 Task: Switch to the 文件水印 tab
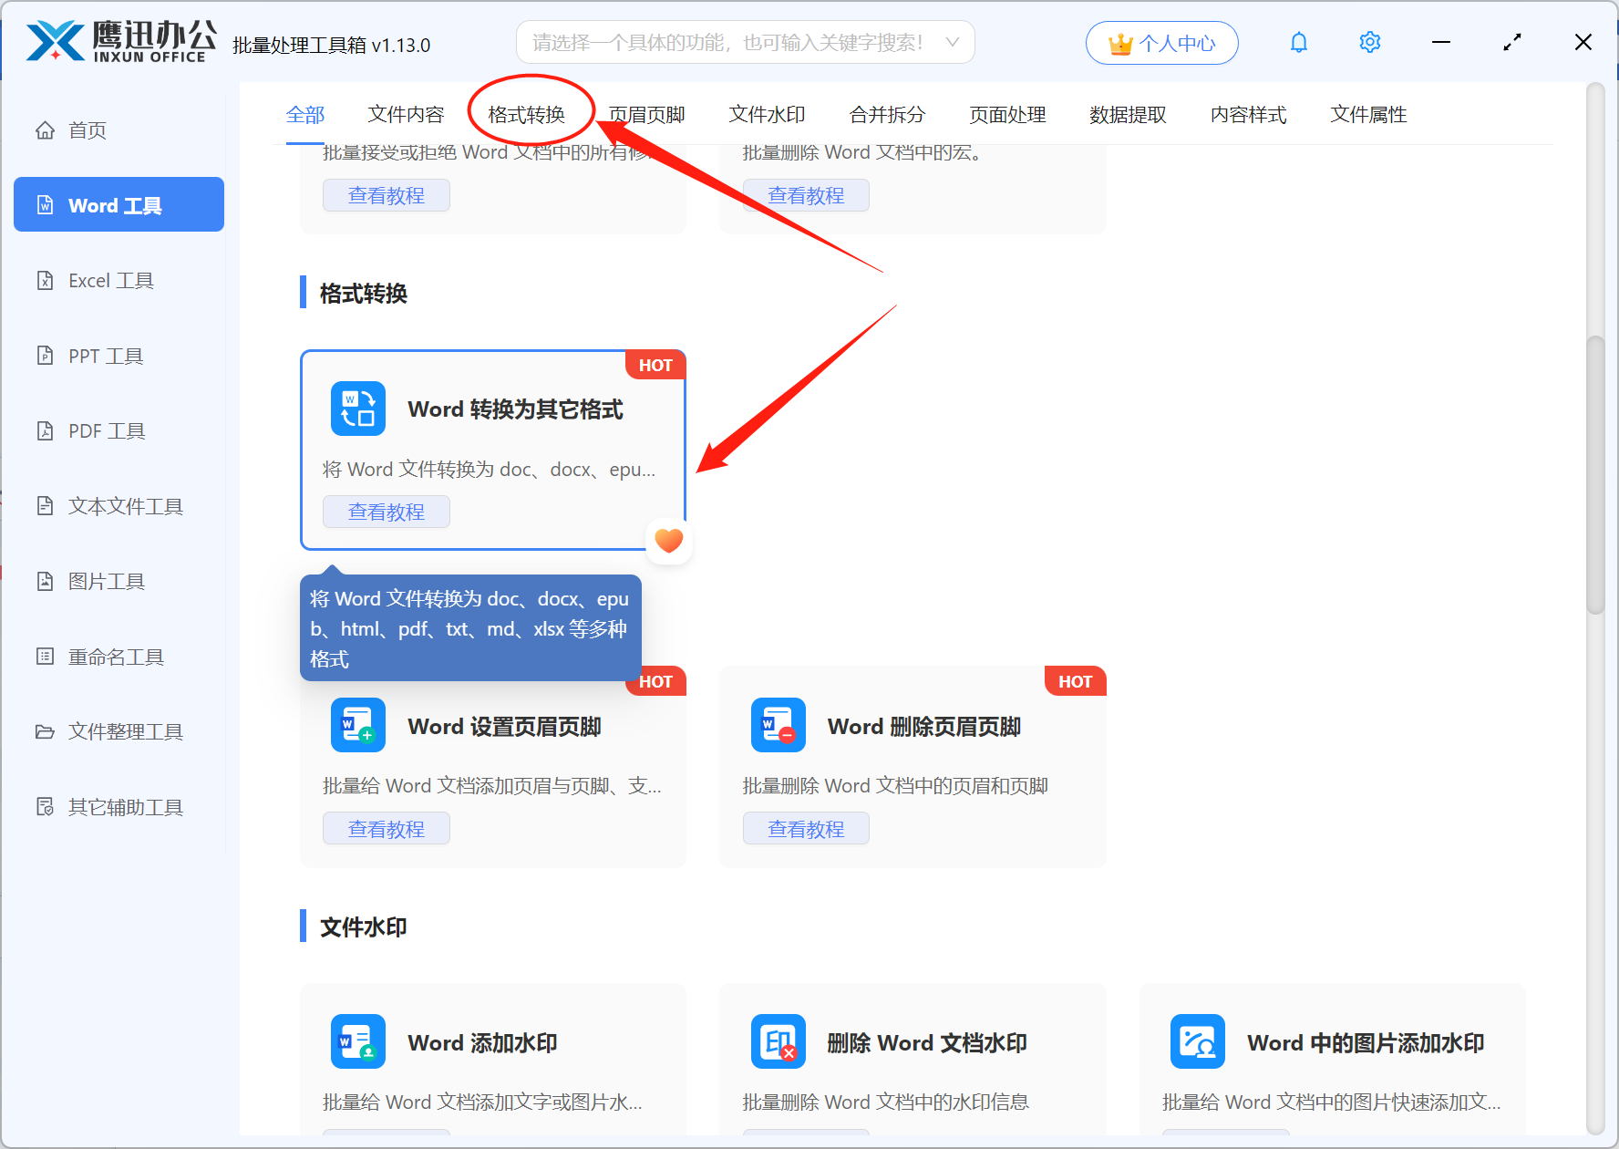[x=767, y=114]
